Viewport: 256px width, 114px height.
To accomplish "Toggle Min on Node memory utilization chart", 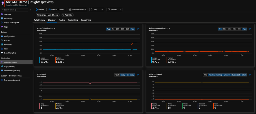I will (224, 29).
